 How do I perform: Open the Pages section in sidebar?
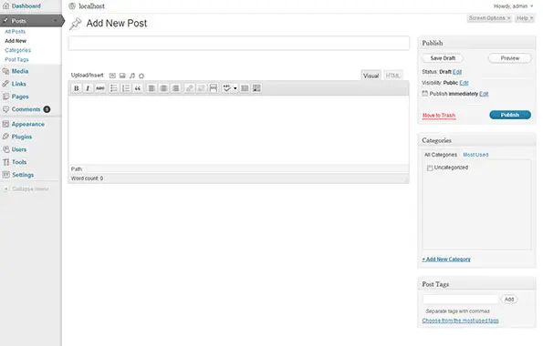coord(20,97)
